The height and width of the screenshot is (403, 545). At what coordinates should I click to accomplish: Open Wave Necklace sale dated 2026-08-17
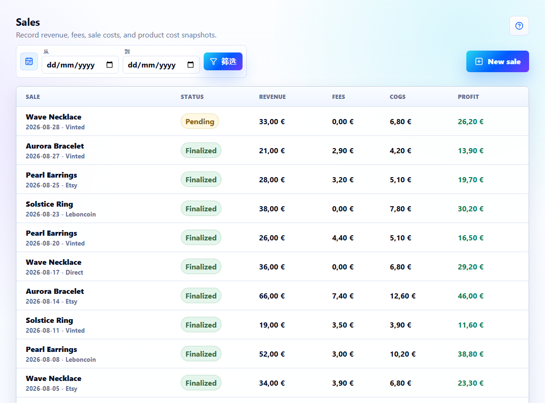pyautogui.click(x=272, y=267)
